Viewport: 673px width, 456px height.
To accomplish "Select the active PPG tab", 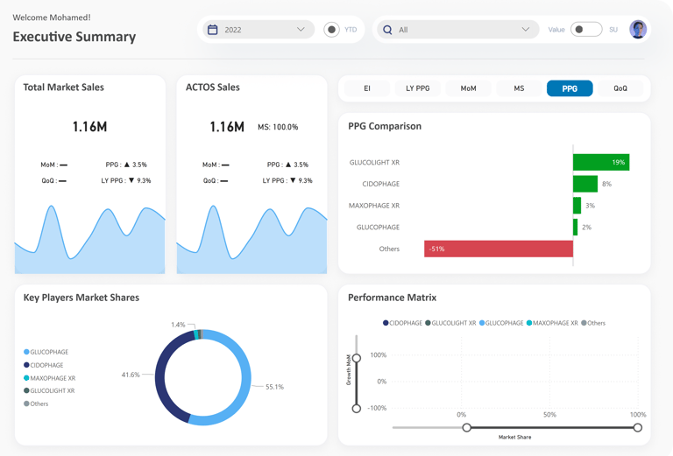I will pyautogui.click(x=570, y=88).
